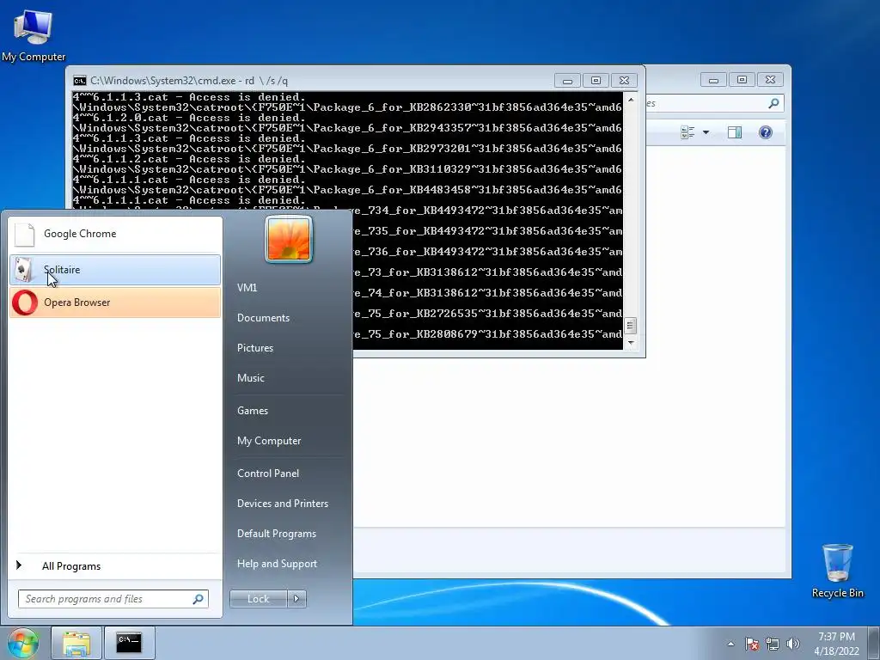Screen dimensions: 880x660
Task: Click the user account flower picture
Action: (289, 239)
